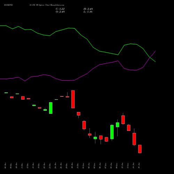Click the 26 Dec date label
This screenshot has width=174, height=174.
tap(61, 166)
